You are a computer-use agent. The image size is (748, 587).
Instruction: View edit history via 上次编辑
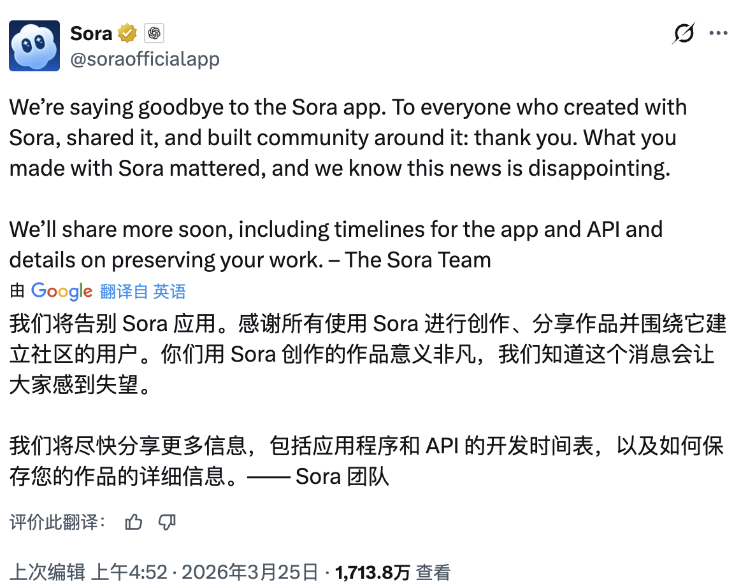pos(47,572)
